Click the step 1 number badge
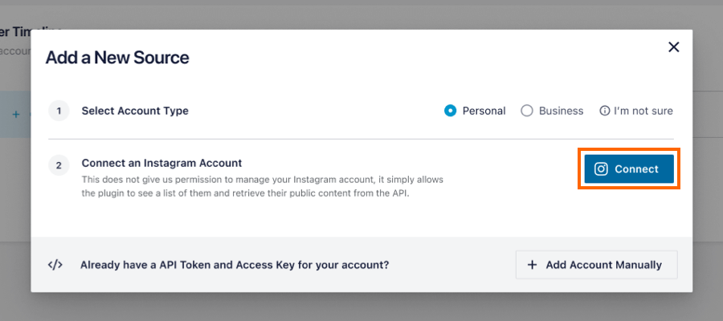This screenshot has height=321, width=723. [59, 111]
